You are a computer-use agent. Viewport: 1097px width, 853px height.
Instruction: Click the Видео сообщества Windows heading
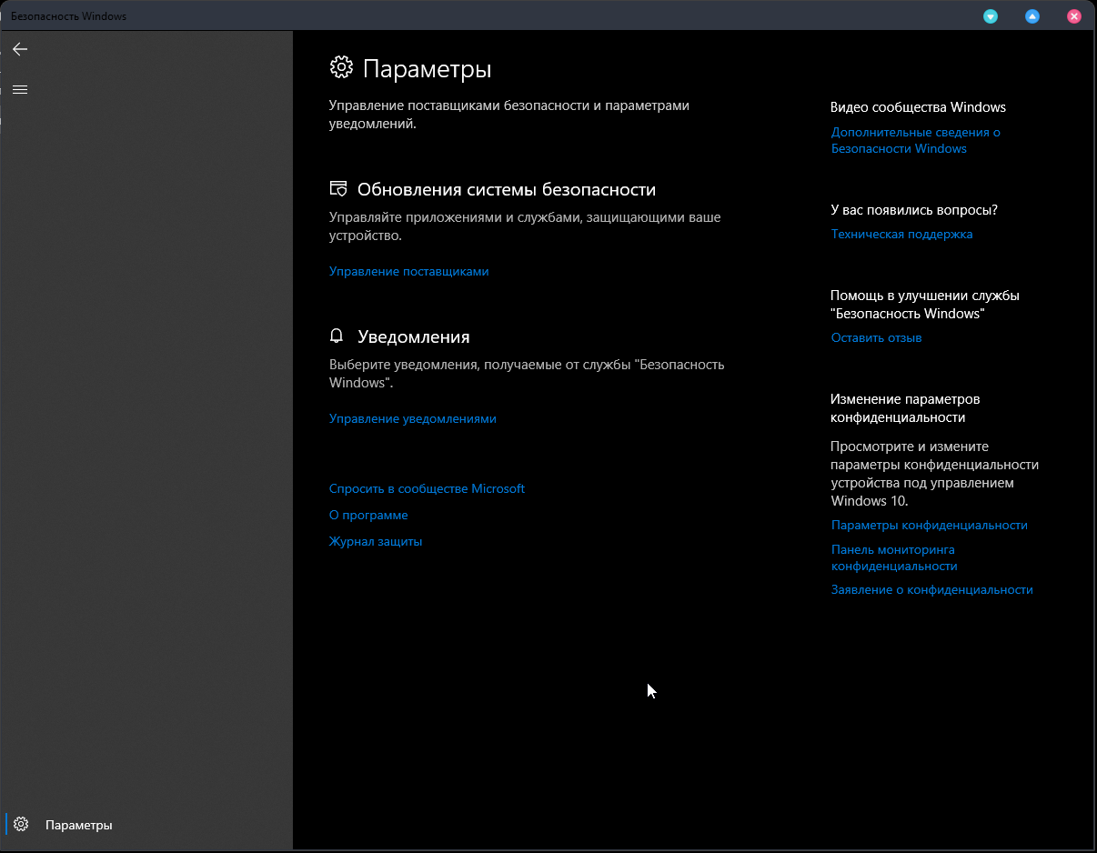tap(918, 106)
